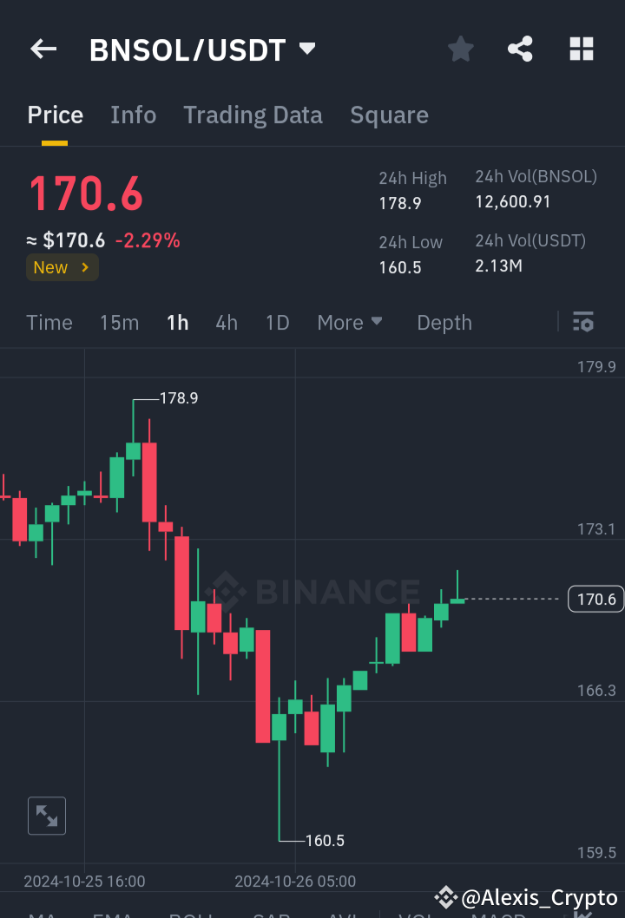
Task: Switch to the Trading Data tab
Action: coord(253,115)
